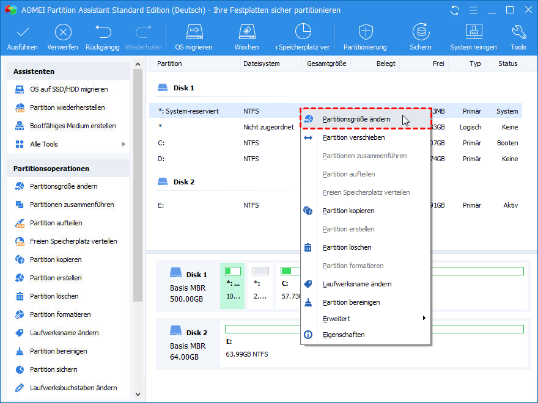Image resolution: width=538 pixels, height=403 pixels.
Task: Sort by the Belegt column header
Action: (386, 64)
